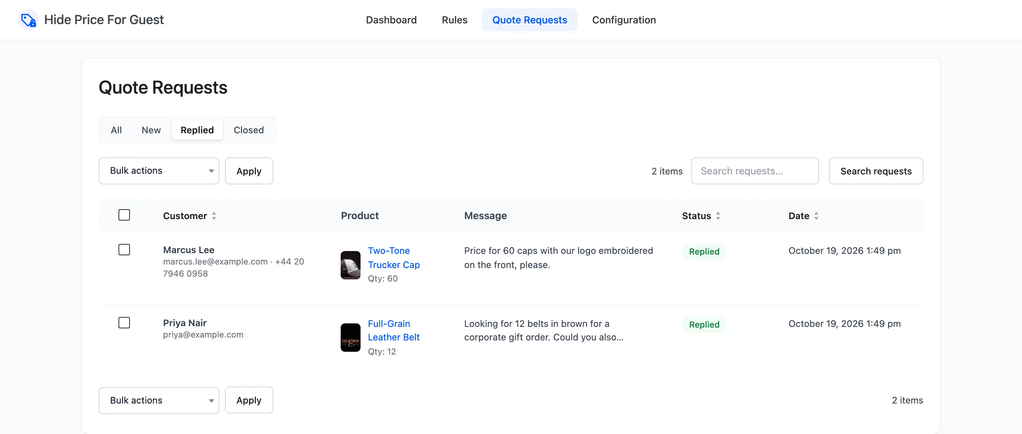Click Marcus Lee customer name

click(188, 250)
